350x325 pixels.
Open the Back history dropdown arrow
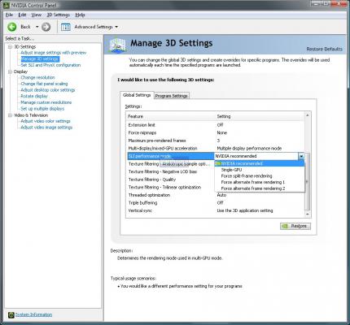pyautogui.click(x=37, y=27)
